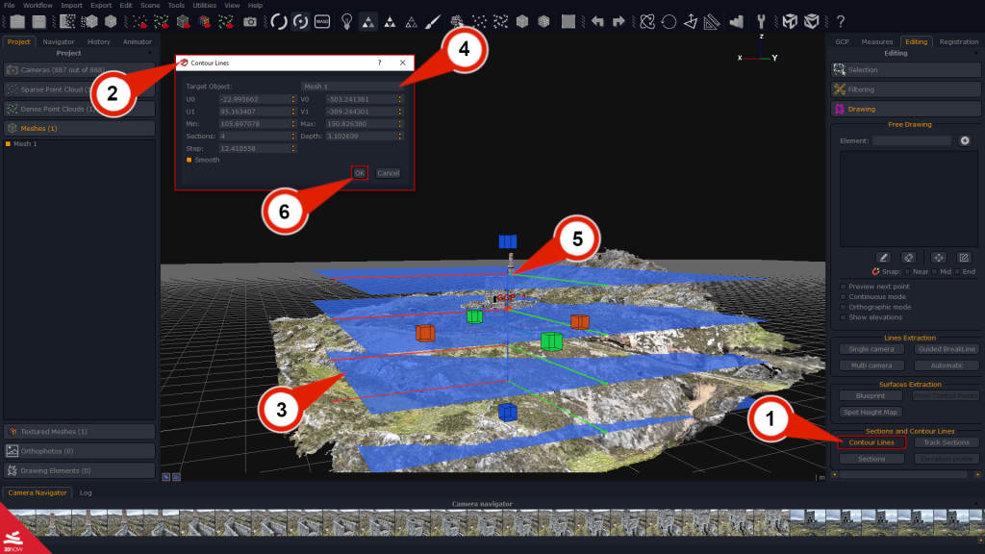The width and height of the screenshot is (985, 554).
Task: Switch to the Measures tab
Action: tap(879, 41)
